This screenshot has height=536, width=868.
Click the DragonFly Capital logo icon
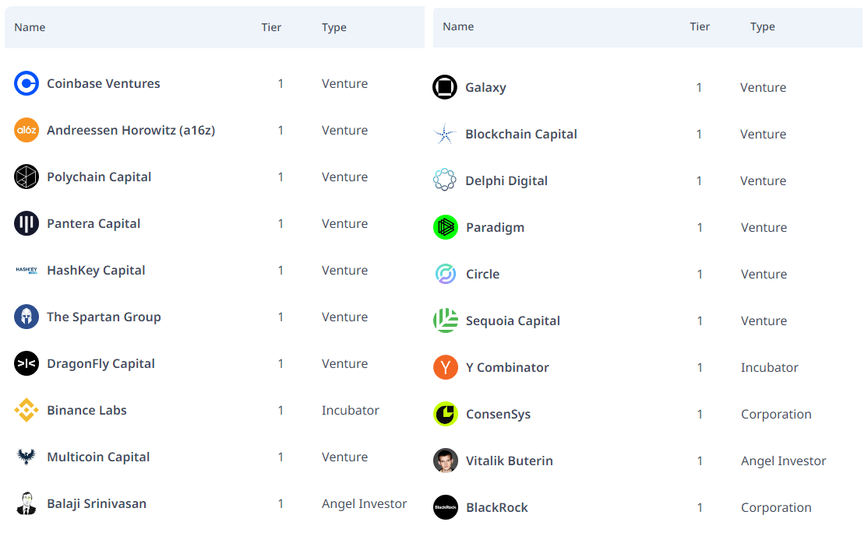tap(26, 363)
